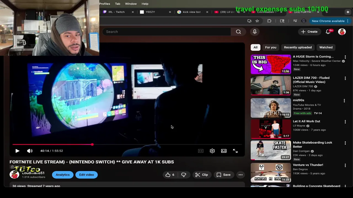This screenshot has height=198, width=353.
Task: Open a new browser tab
Action: [x=327, y=12]
